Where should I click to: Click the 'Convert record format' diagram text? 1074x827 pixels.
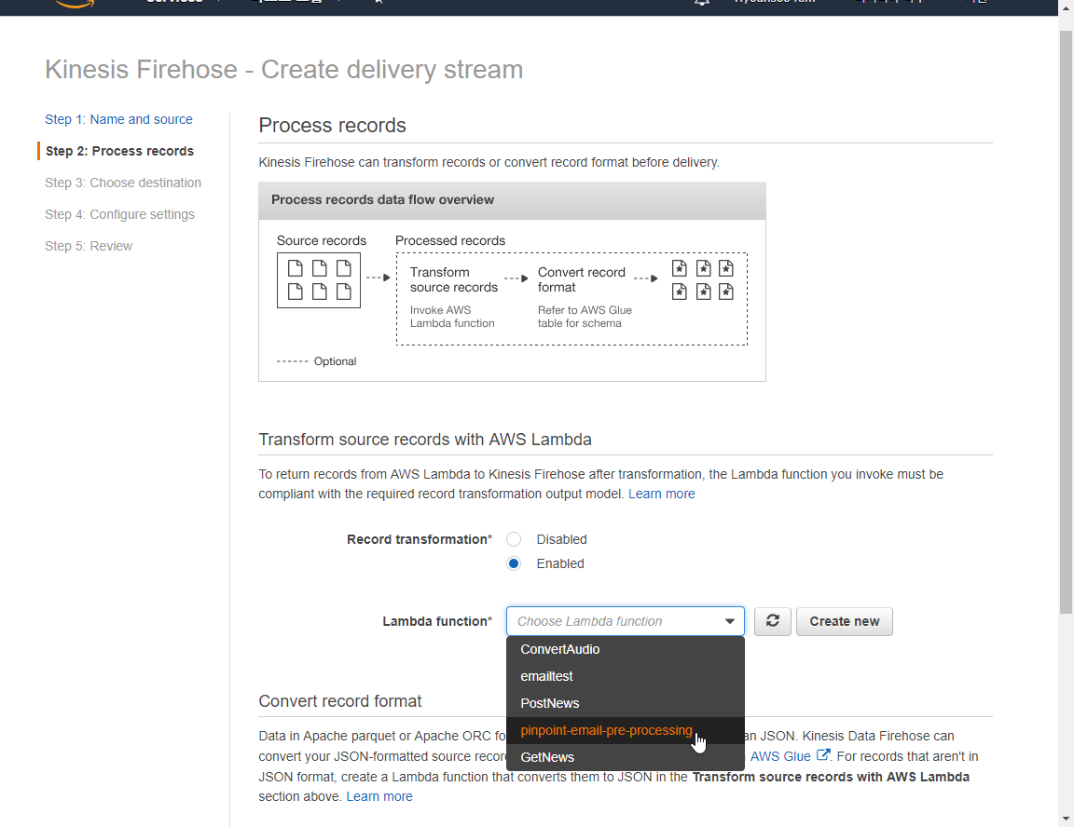pos(581,279)
